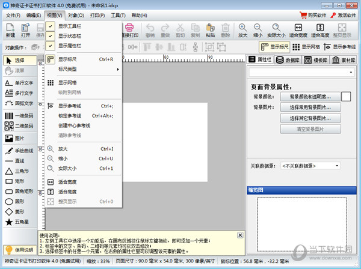Select the Selection arrow tool (选择)
This screenshot has height=269, width=361.
point(20,61)
